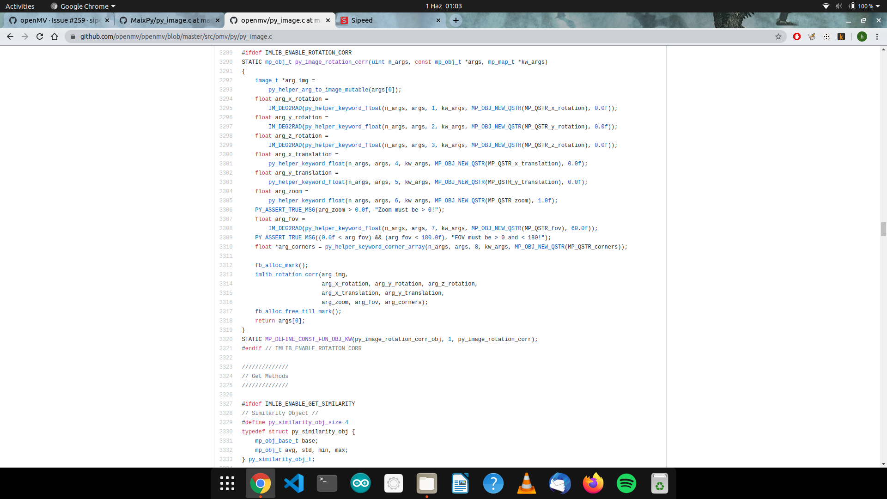Open the Show Applications grid

tap(227, 483)
